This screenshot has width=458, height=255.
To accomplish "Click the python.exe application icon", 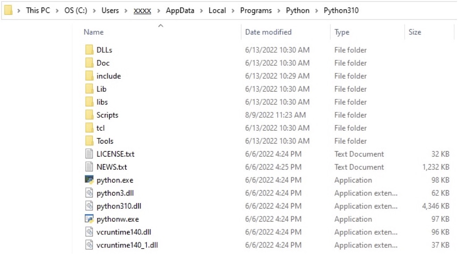I will (89, 180).
